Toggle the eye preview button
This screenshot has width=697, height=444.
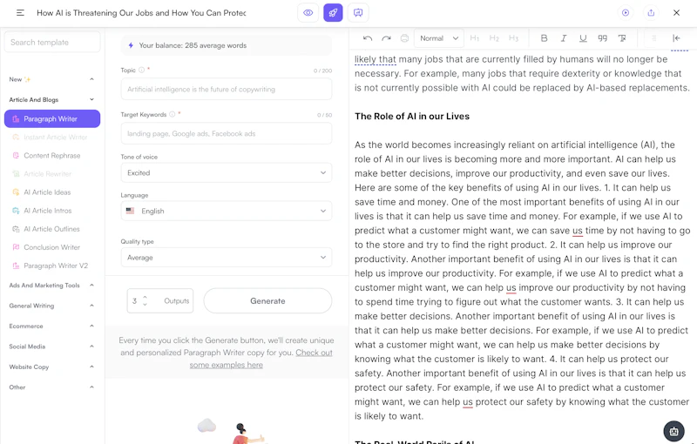(308, 13)
